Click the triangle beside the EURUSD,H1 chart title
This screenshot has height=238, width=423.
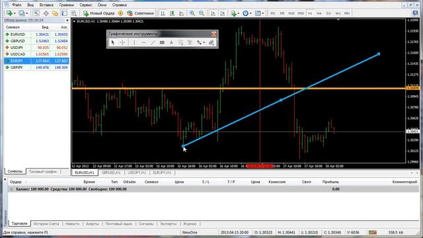pyautogui.click(x=74, y=21)
